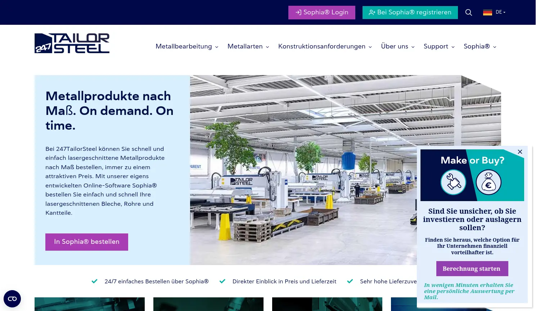
Task: Click the In Sophia® bestellen button
Action: point(86,242)
